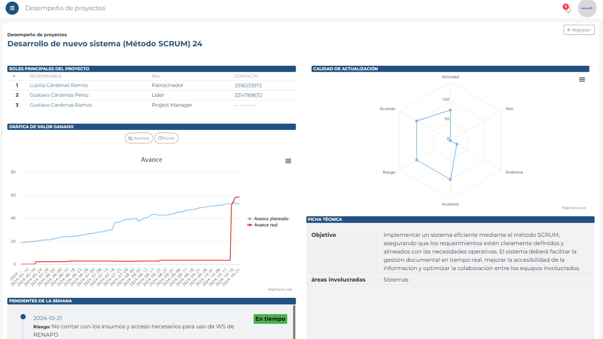The width and height of the screenshot is (603, 339).
Task: Switch chart to Avance view
Action: 139,138
